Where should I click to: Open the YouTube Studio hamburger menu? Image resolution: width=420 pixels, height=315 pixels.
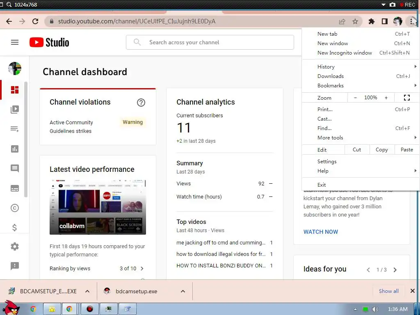[x=15, y=42]
